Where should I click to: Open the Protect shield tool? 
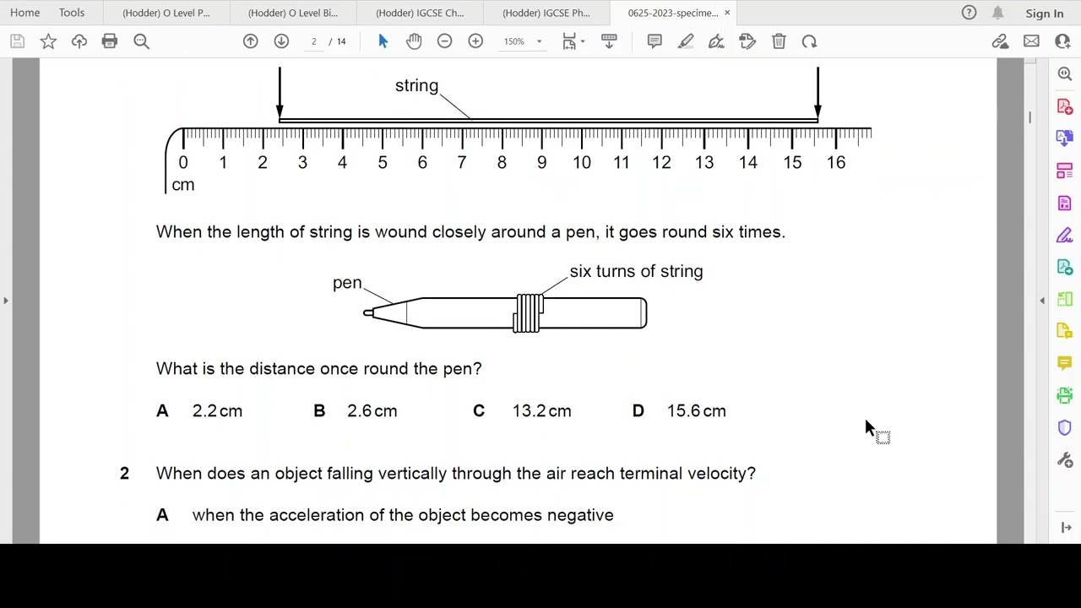[x=1064, y=427]
